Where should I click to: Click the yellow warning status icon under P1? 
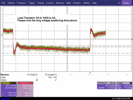click(x=37, y=80)
